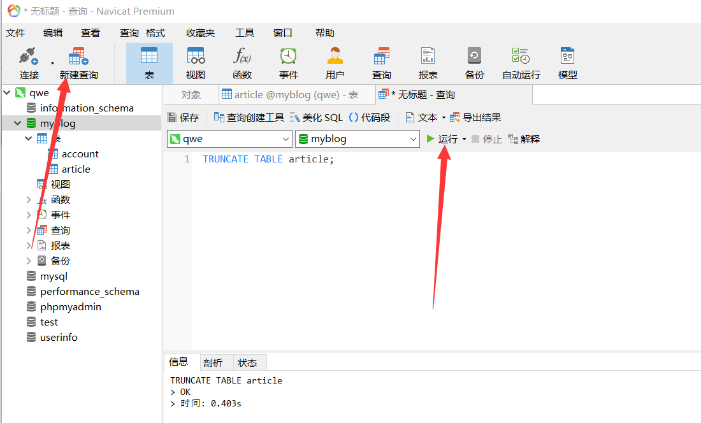Expand the 事件 tree node
Viewport: 701px width, 423px height.
[x=28, y=215]
